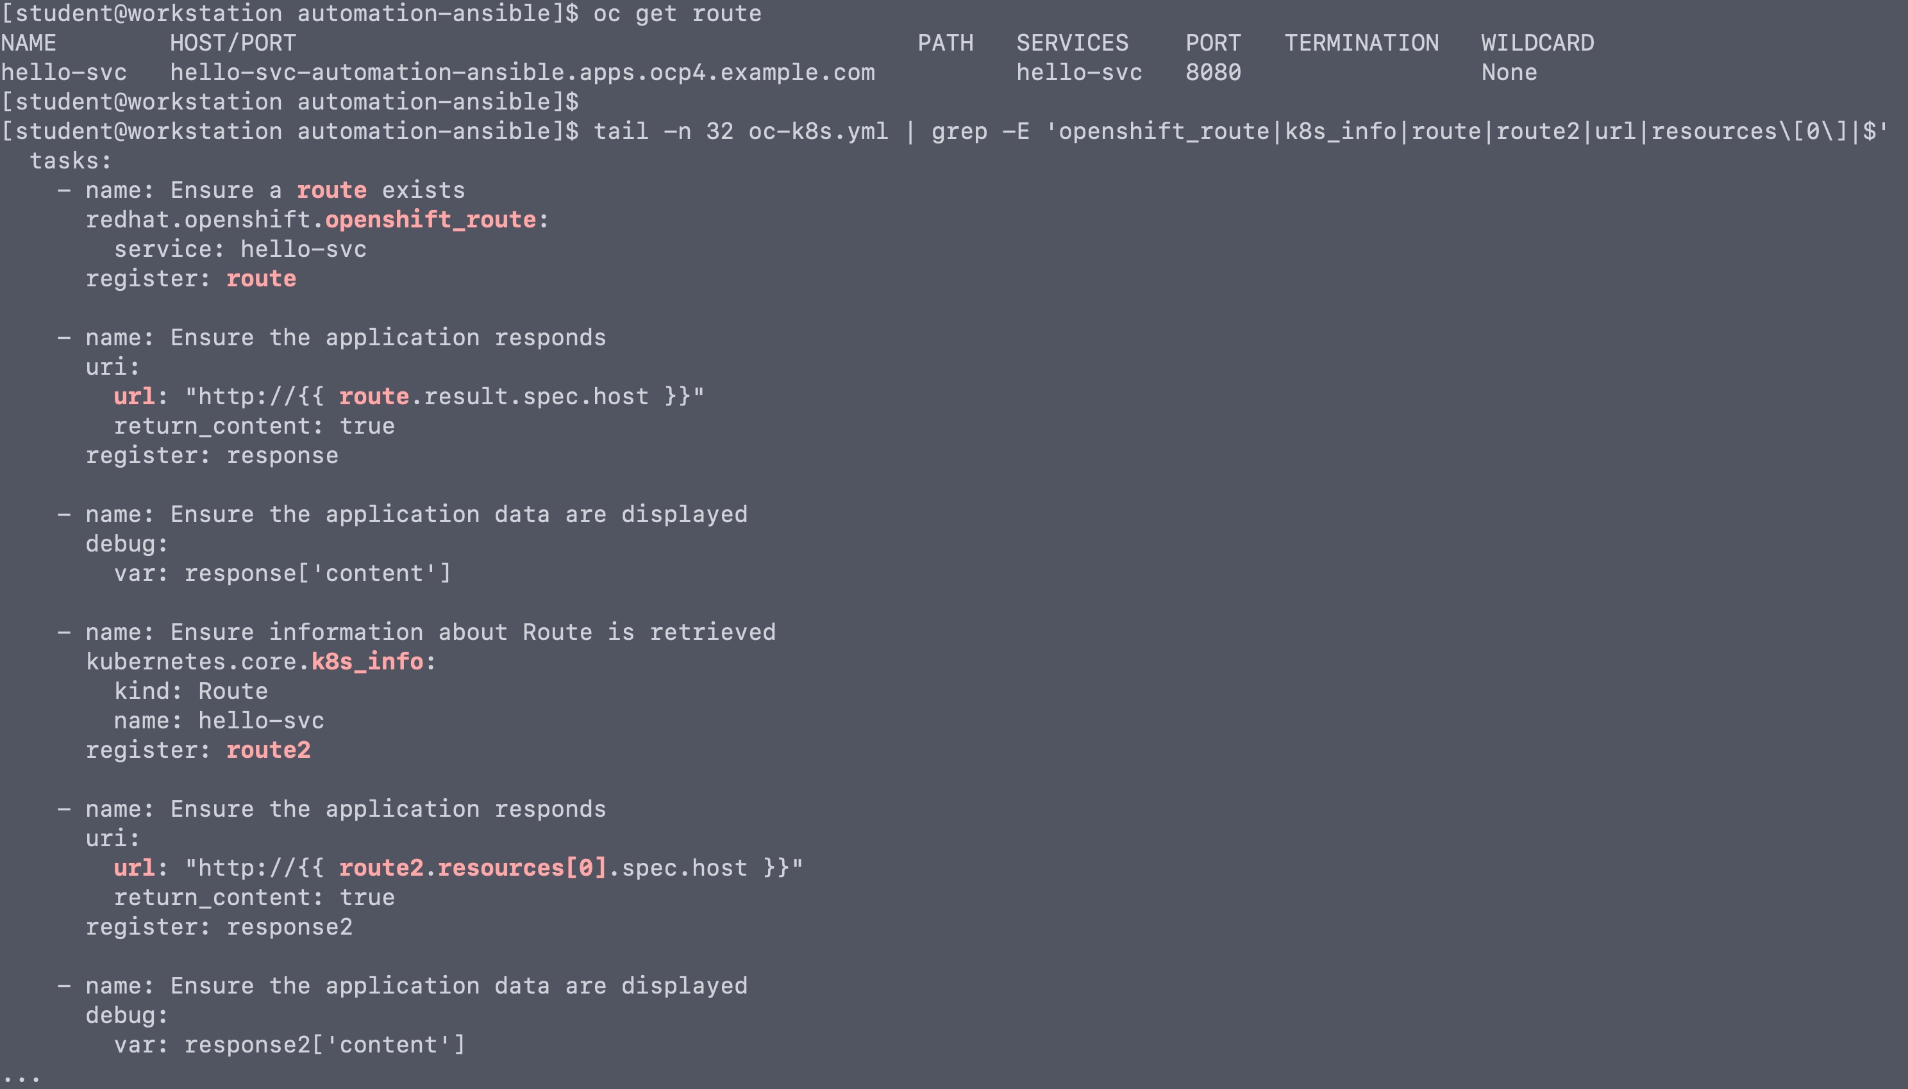Image resolution: width=1908 pixels, height=1089 pixels.
Task: Click the highlighted openshift_route module name
Action: point(430,220)
